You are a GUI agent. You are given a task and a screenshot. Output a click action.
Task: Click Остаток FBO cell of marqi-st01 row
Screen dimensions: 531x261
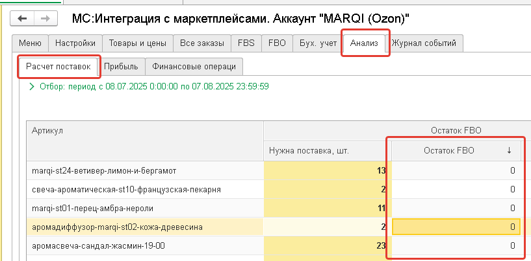coord(456,209)
